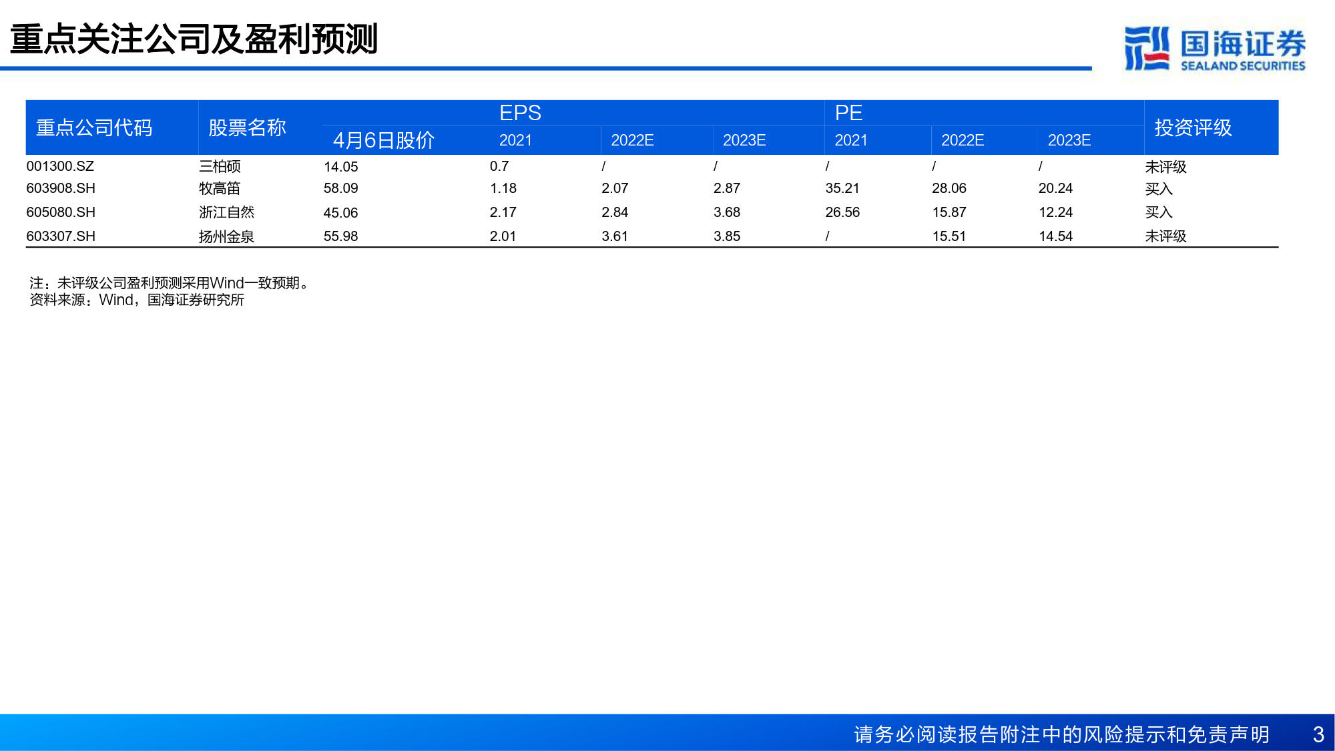
Task: Click the 股票名称 column header
Action: 247,128
